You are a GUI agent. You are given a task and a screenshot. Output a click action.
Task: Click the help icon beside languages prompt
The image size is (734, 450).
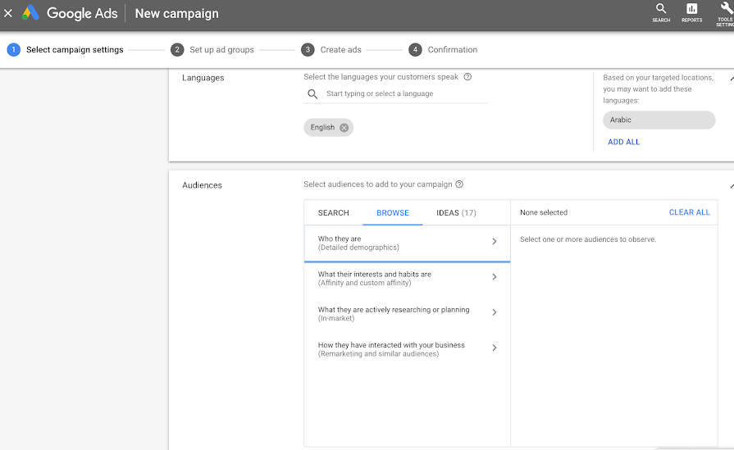[467, 77]
